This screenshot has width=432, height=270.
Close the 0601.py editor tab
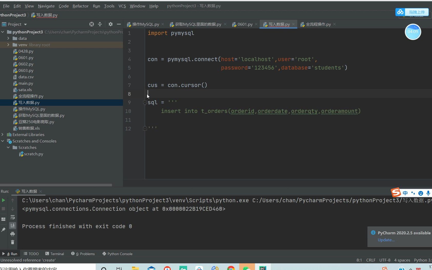[256, 24]
